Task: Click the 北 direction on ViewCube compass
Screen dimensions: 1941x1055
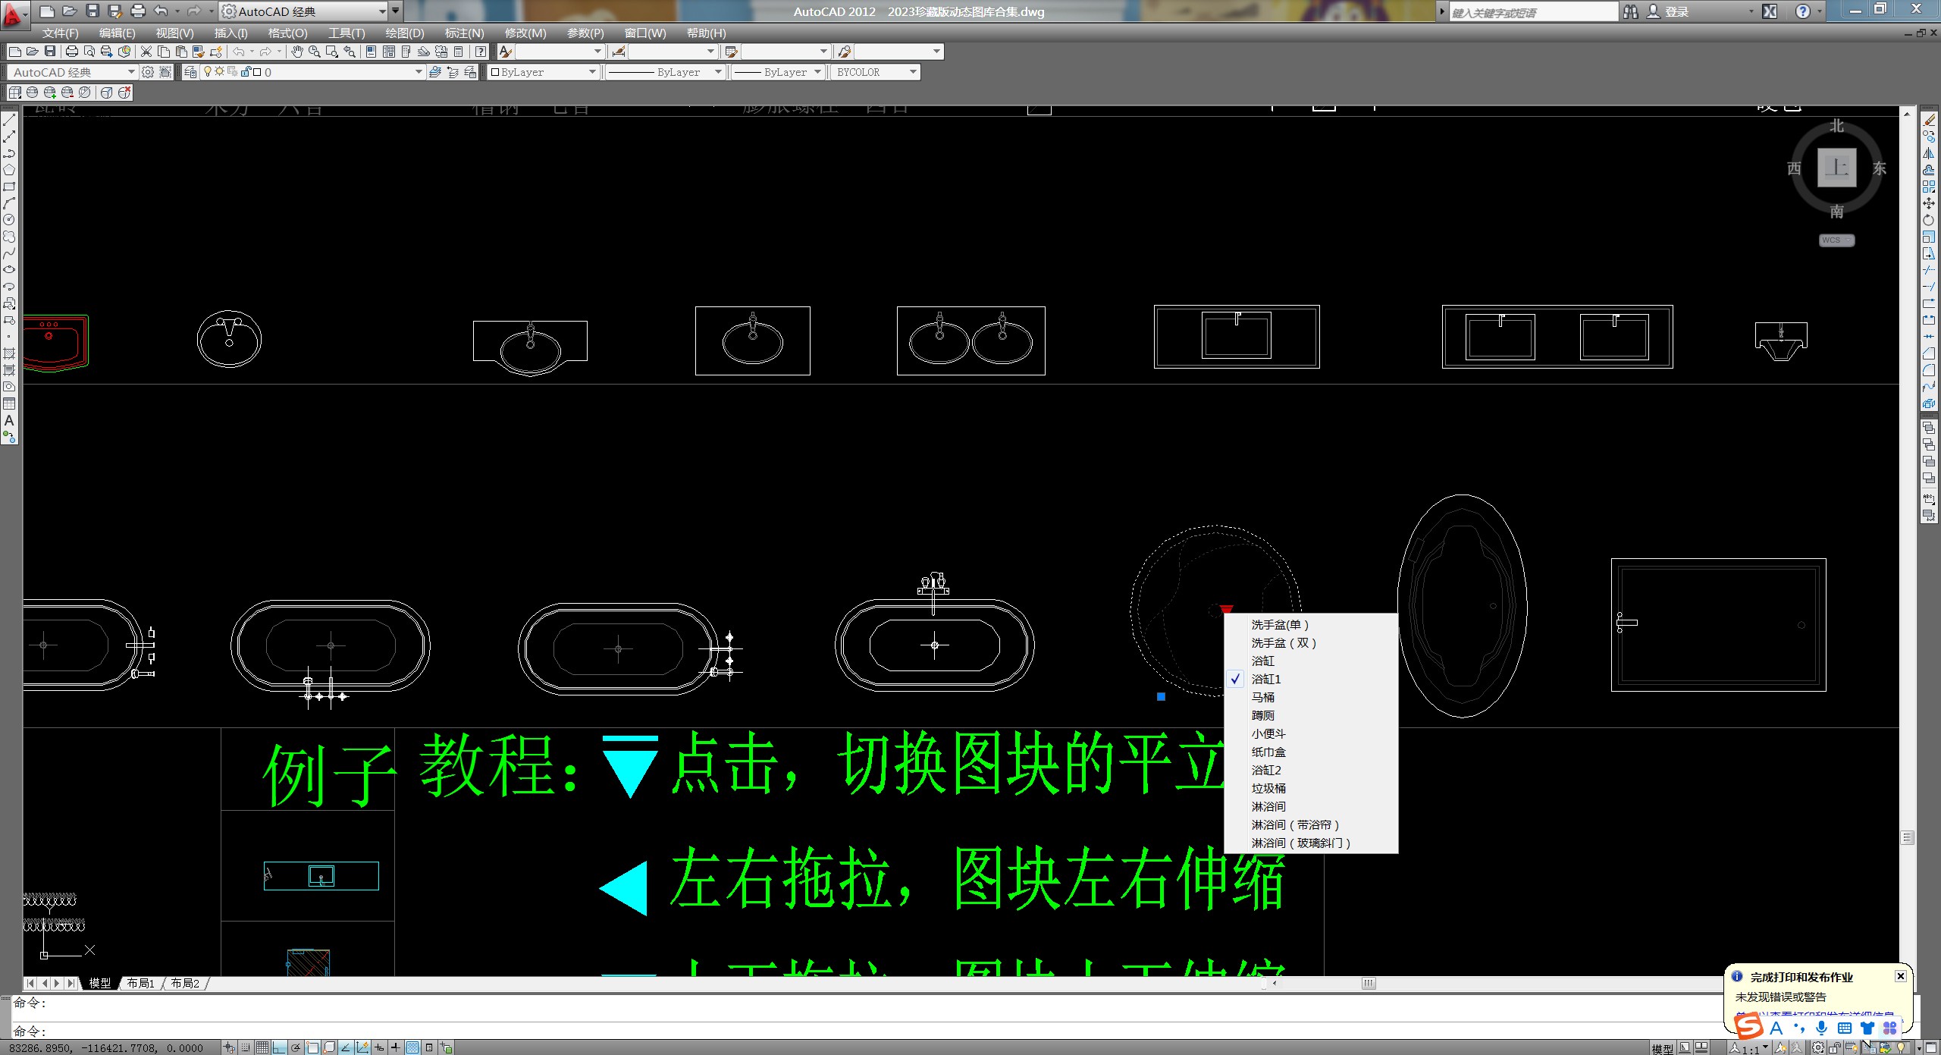Action: coord(1836,126)
